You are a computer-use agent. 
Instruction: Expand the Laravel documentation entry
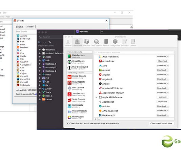click(40, 99)
